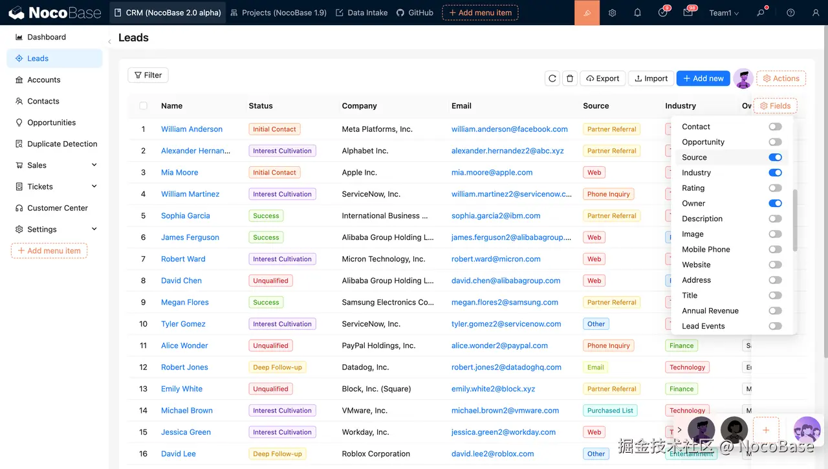Refresh the leads table
This screenshot has height=469, width=828.
pos(552,78)
